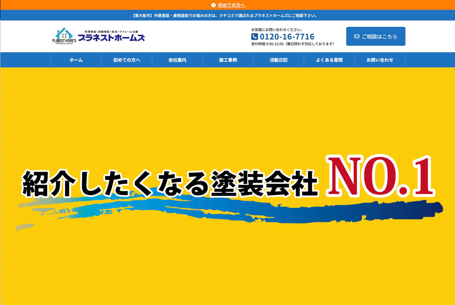Screen dimensions: 455x305
Task: Navigate to 施工事例 page
Action: click(x=228, y=60)
